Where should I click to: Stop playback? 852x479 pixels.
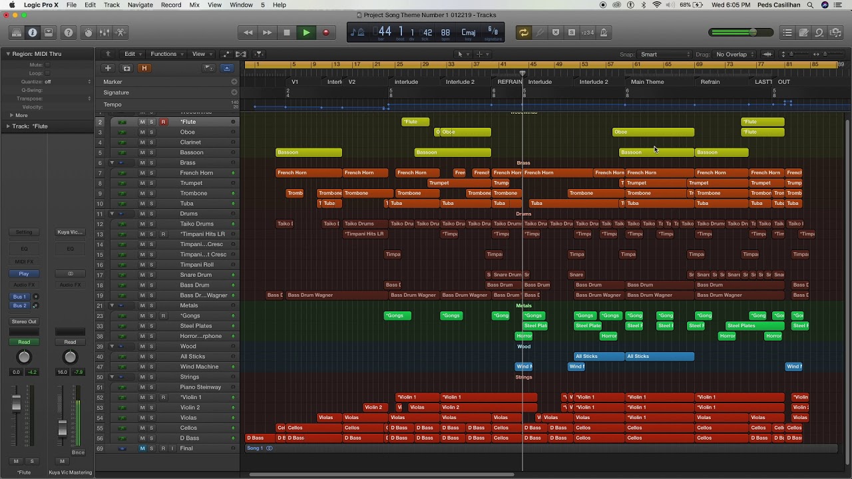pos(287,33)
